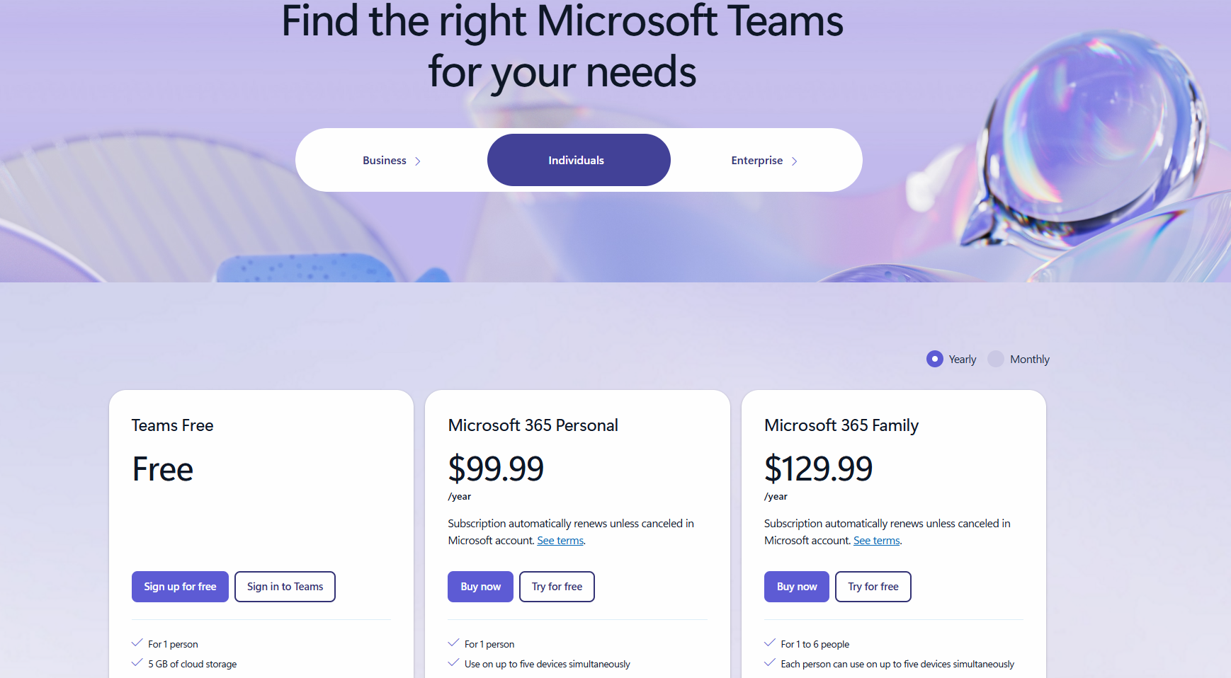Open See terms for Microsoft 365 Personal

[560, 540]
